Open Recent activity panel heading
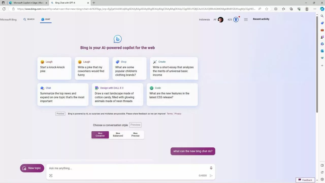 261,19
